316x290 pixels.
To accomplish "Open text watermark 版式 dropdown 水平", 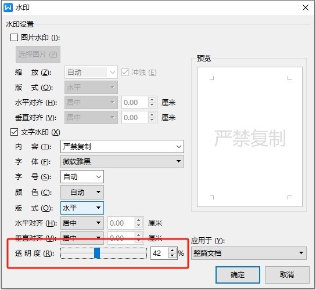I will click(82, 208).
